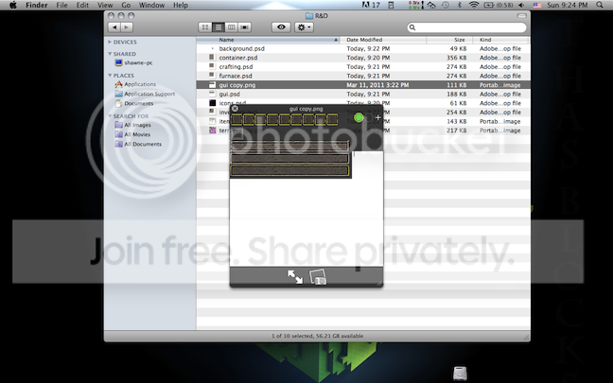This screenshot has height=383, width=613.
Task: Select Applications in the sidebar
Action: point(140,84)
